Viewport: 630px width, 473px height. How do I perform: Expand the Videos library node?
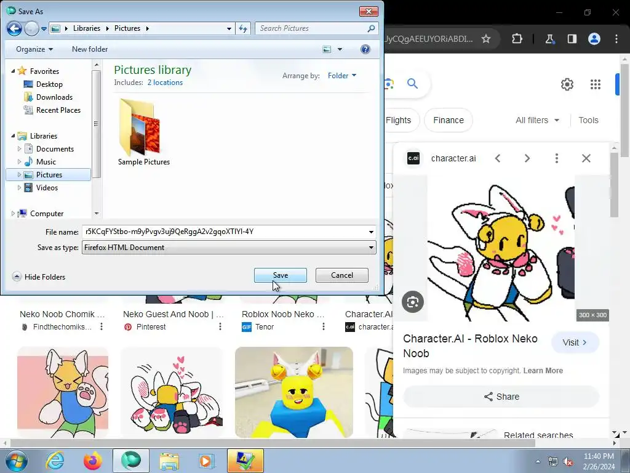[x=19, y=187]
